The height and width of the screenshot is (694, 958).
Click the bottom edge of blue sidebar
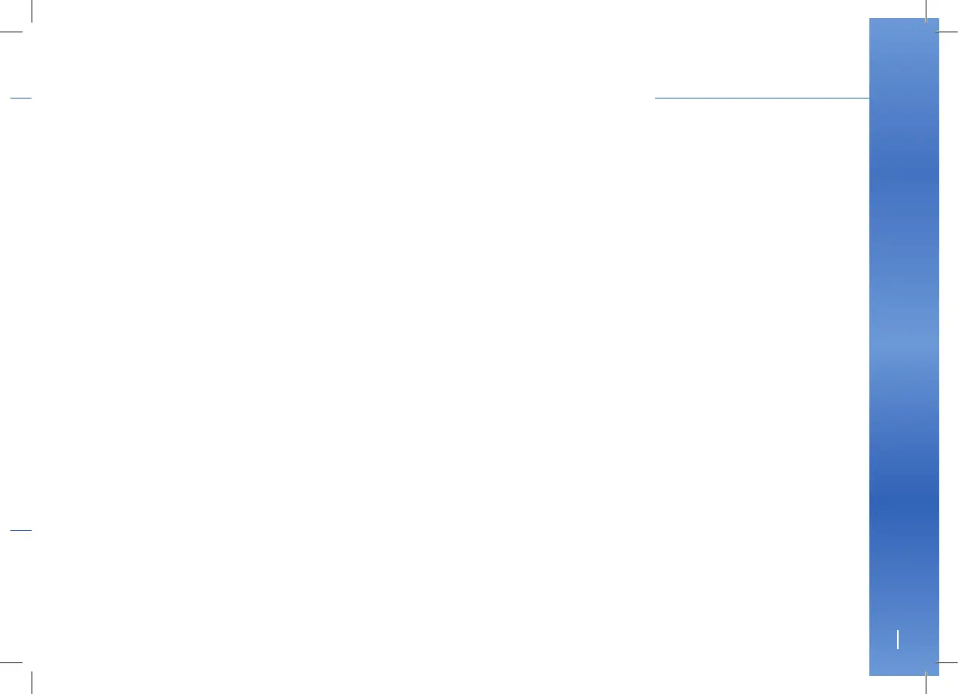click(x=904, y=674)
